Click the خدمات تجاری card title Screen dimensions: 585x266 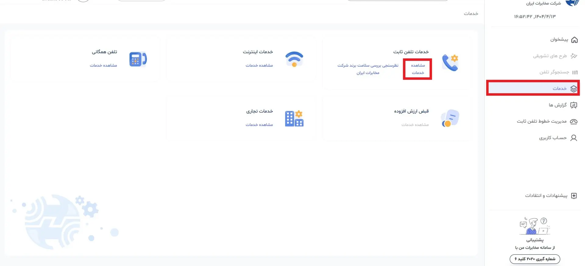click(260, 111)
